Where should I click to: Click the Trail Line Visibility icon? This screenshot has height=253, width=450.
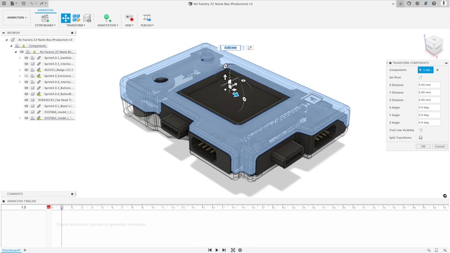420,130
